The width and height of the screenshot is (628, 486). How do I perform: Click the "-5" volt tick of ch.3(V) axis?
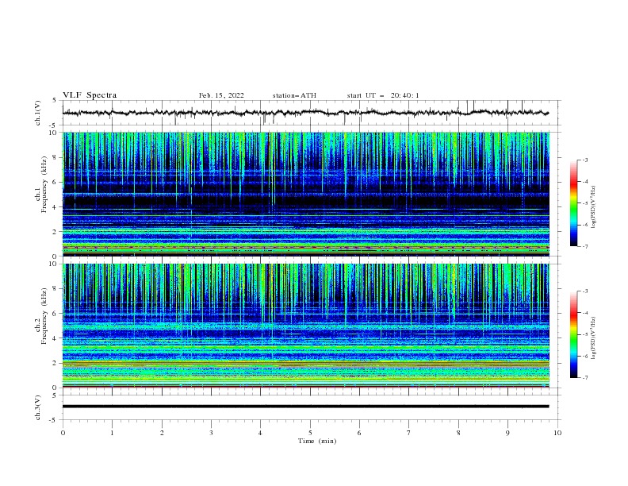point(53,420)
